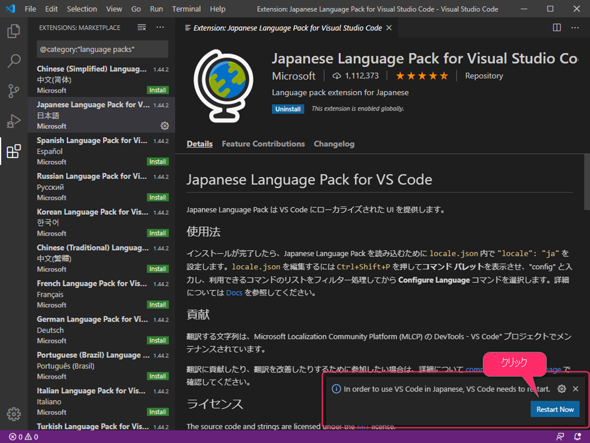This screenshot has width=590, height=443.
Task: Select German Language Pack list entry
Action: point(101,330)
